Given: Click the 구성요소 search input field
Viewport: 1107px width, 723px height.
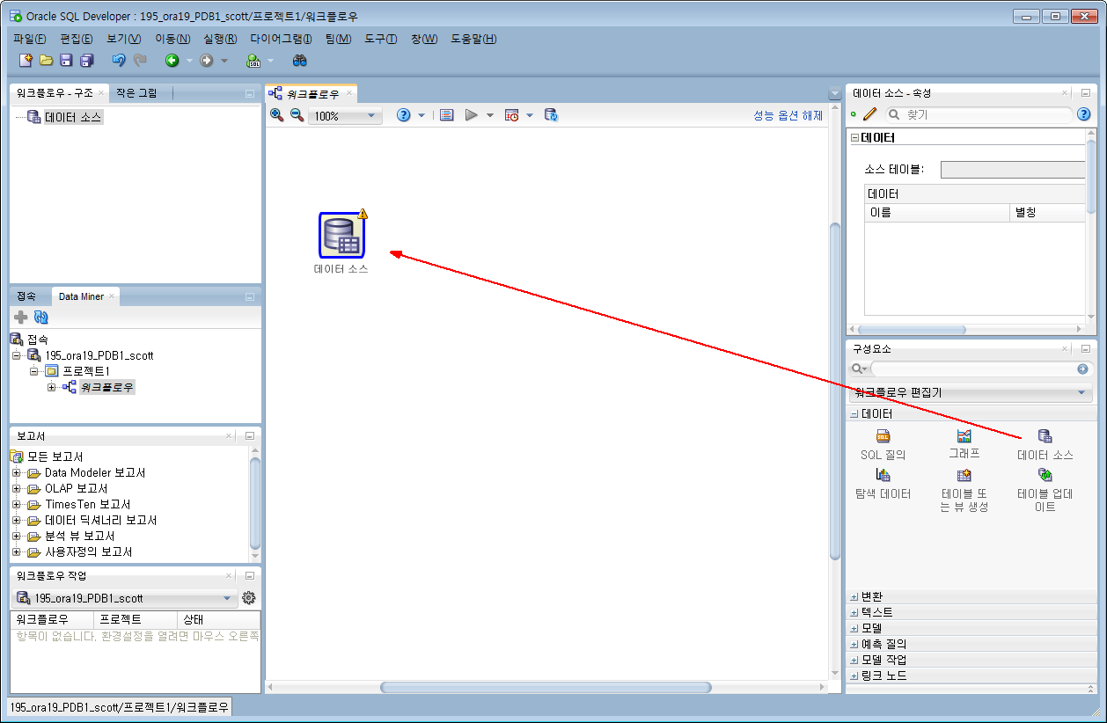Looking at the screenshot, I should point(973,369).
